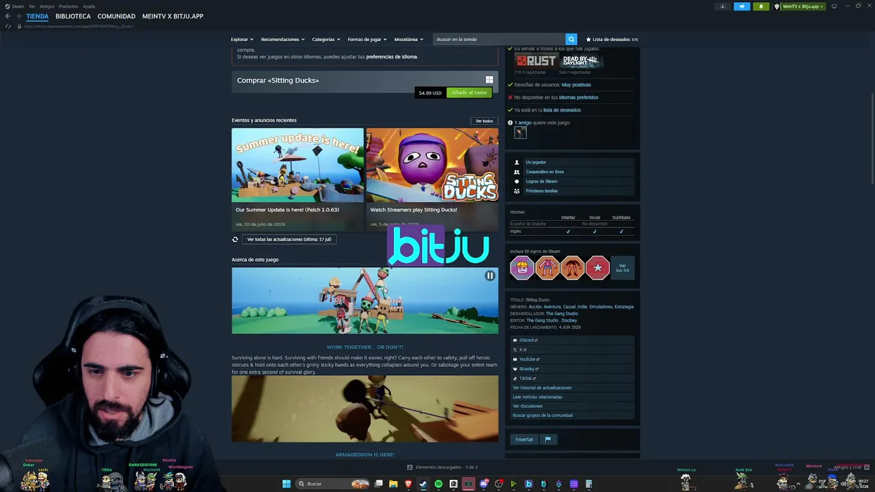Open the Discord external link
This screenshot has height=492, width=875.
pos(527,340)
